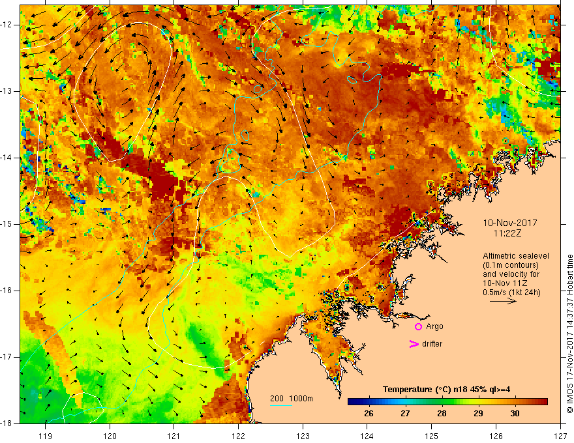Click longitude axis label 121

point(174,436)
